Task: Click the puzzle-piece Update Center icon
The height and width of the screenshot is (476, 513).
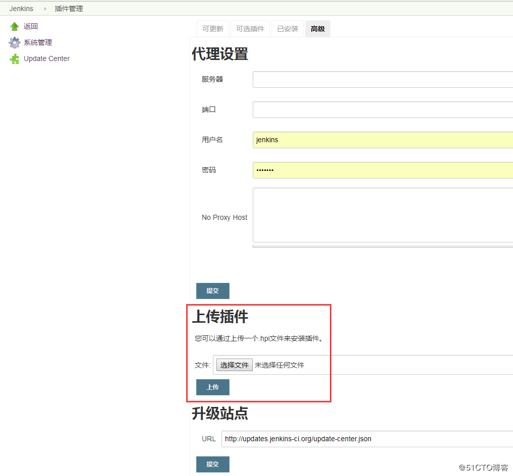Action: pos(15,59)
